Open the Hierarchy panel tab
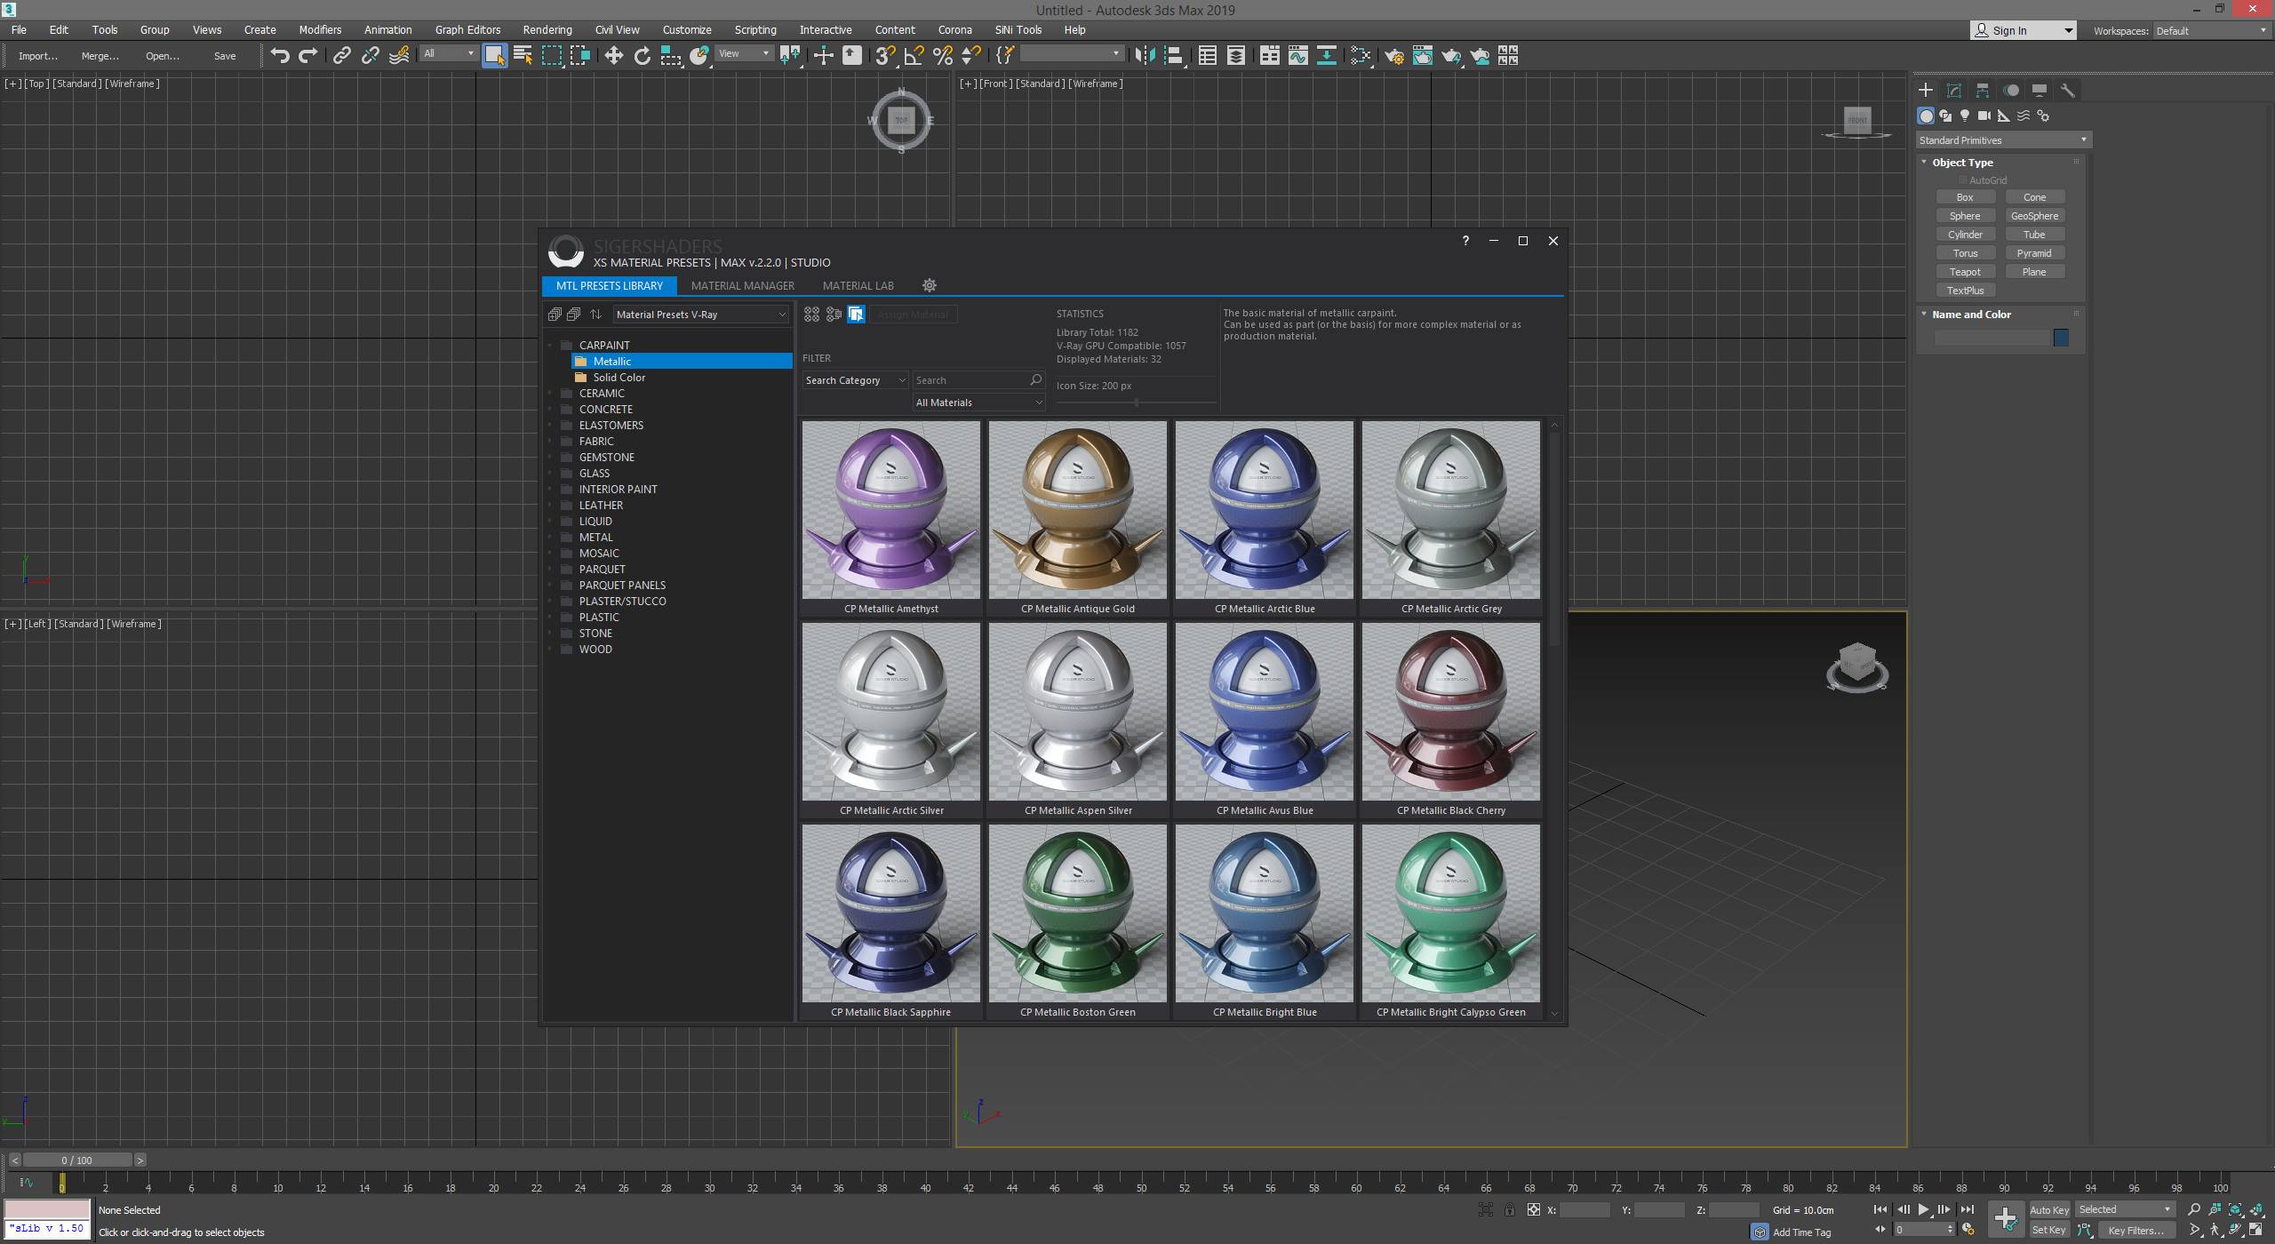The width and height of the screenshot is (2275, 1244). pyautogui.click(x=1982, y=91)
